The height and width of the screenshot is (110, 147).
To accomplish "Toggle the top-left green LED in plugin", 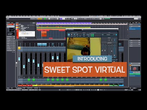I will point(92,35).
